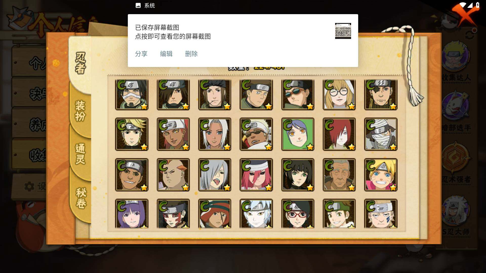Choose the masked ninja with bandaged nose
The width and height of the screenshot is (486, 273).
(132, 95)
